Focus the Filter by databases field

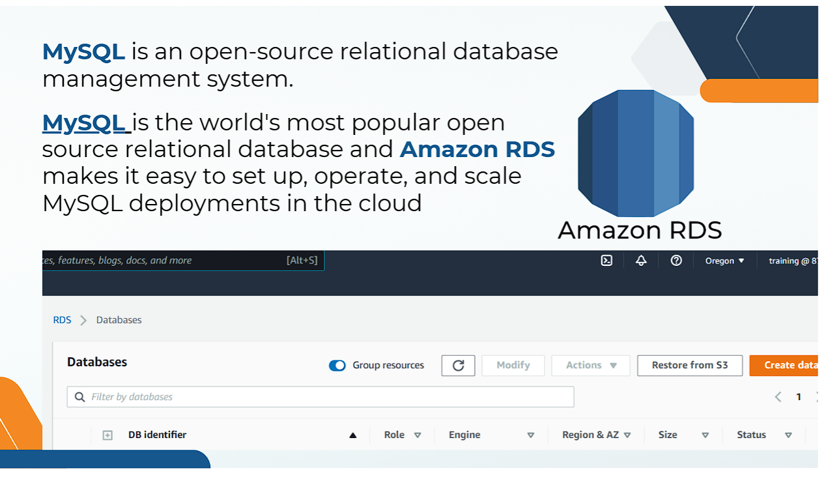[x=320, y=397]
